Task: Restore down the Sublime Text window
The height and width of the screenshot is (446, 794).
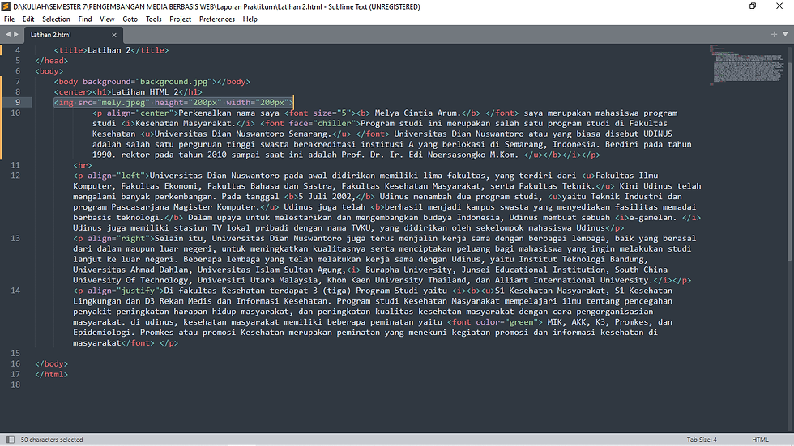Action: pyautogui.click(x=753, y=6)
